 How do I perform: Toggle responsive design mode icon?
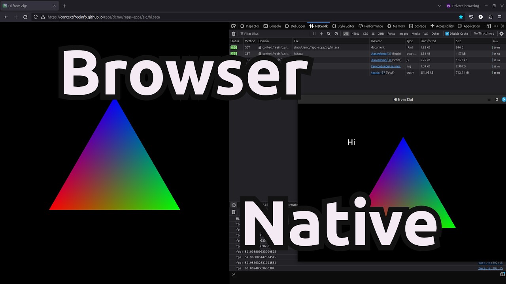pyautogui.click(x=489, y=26)
